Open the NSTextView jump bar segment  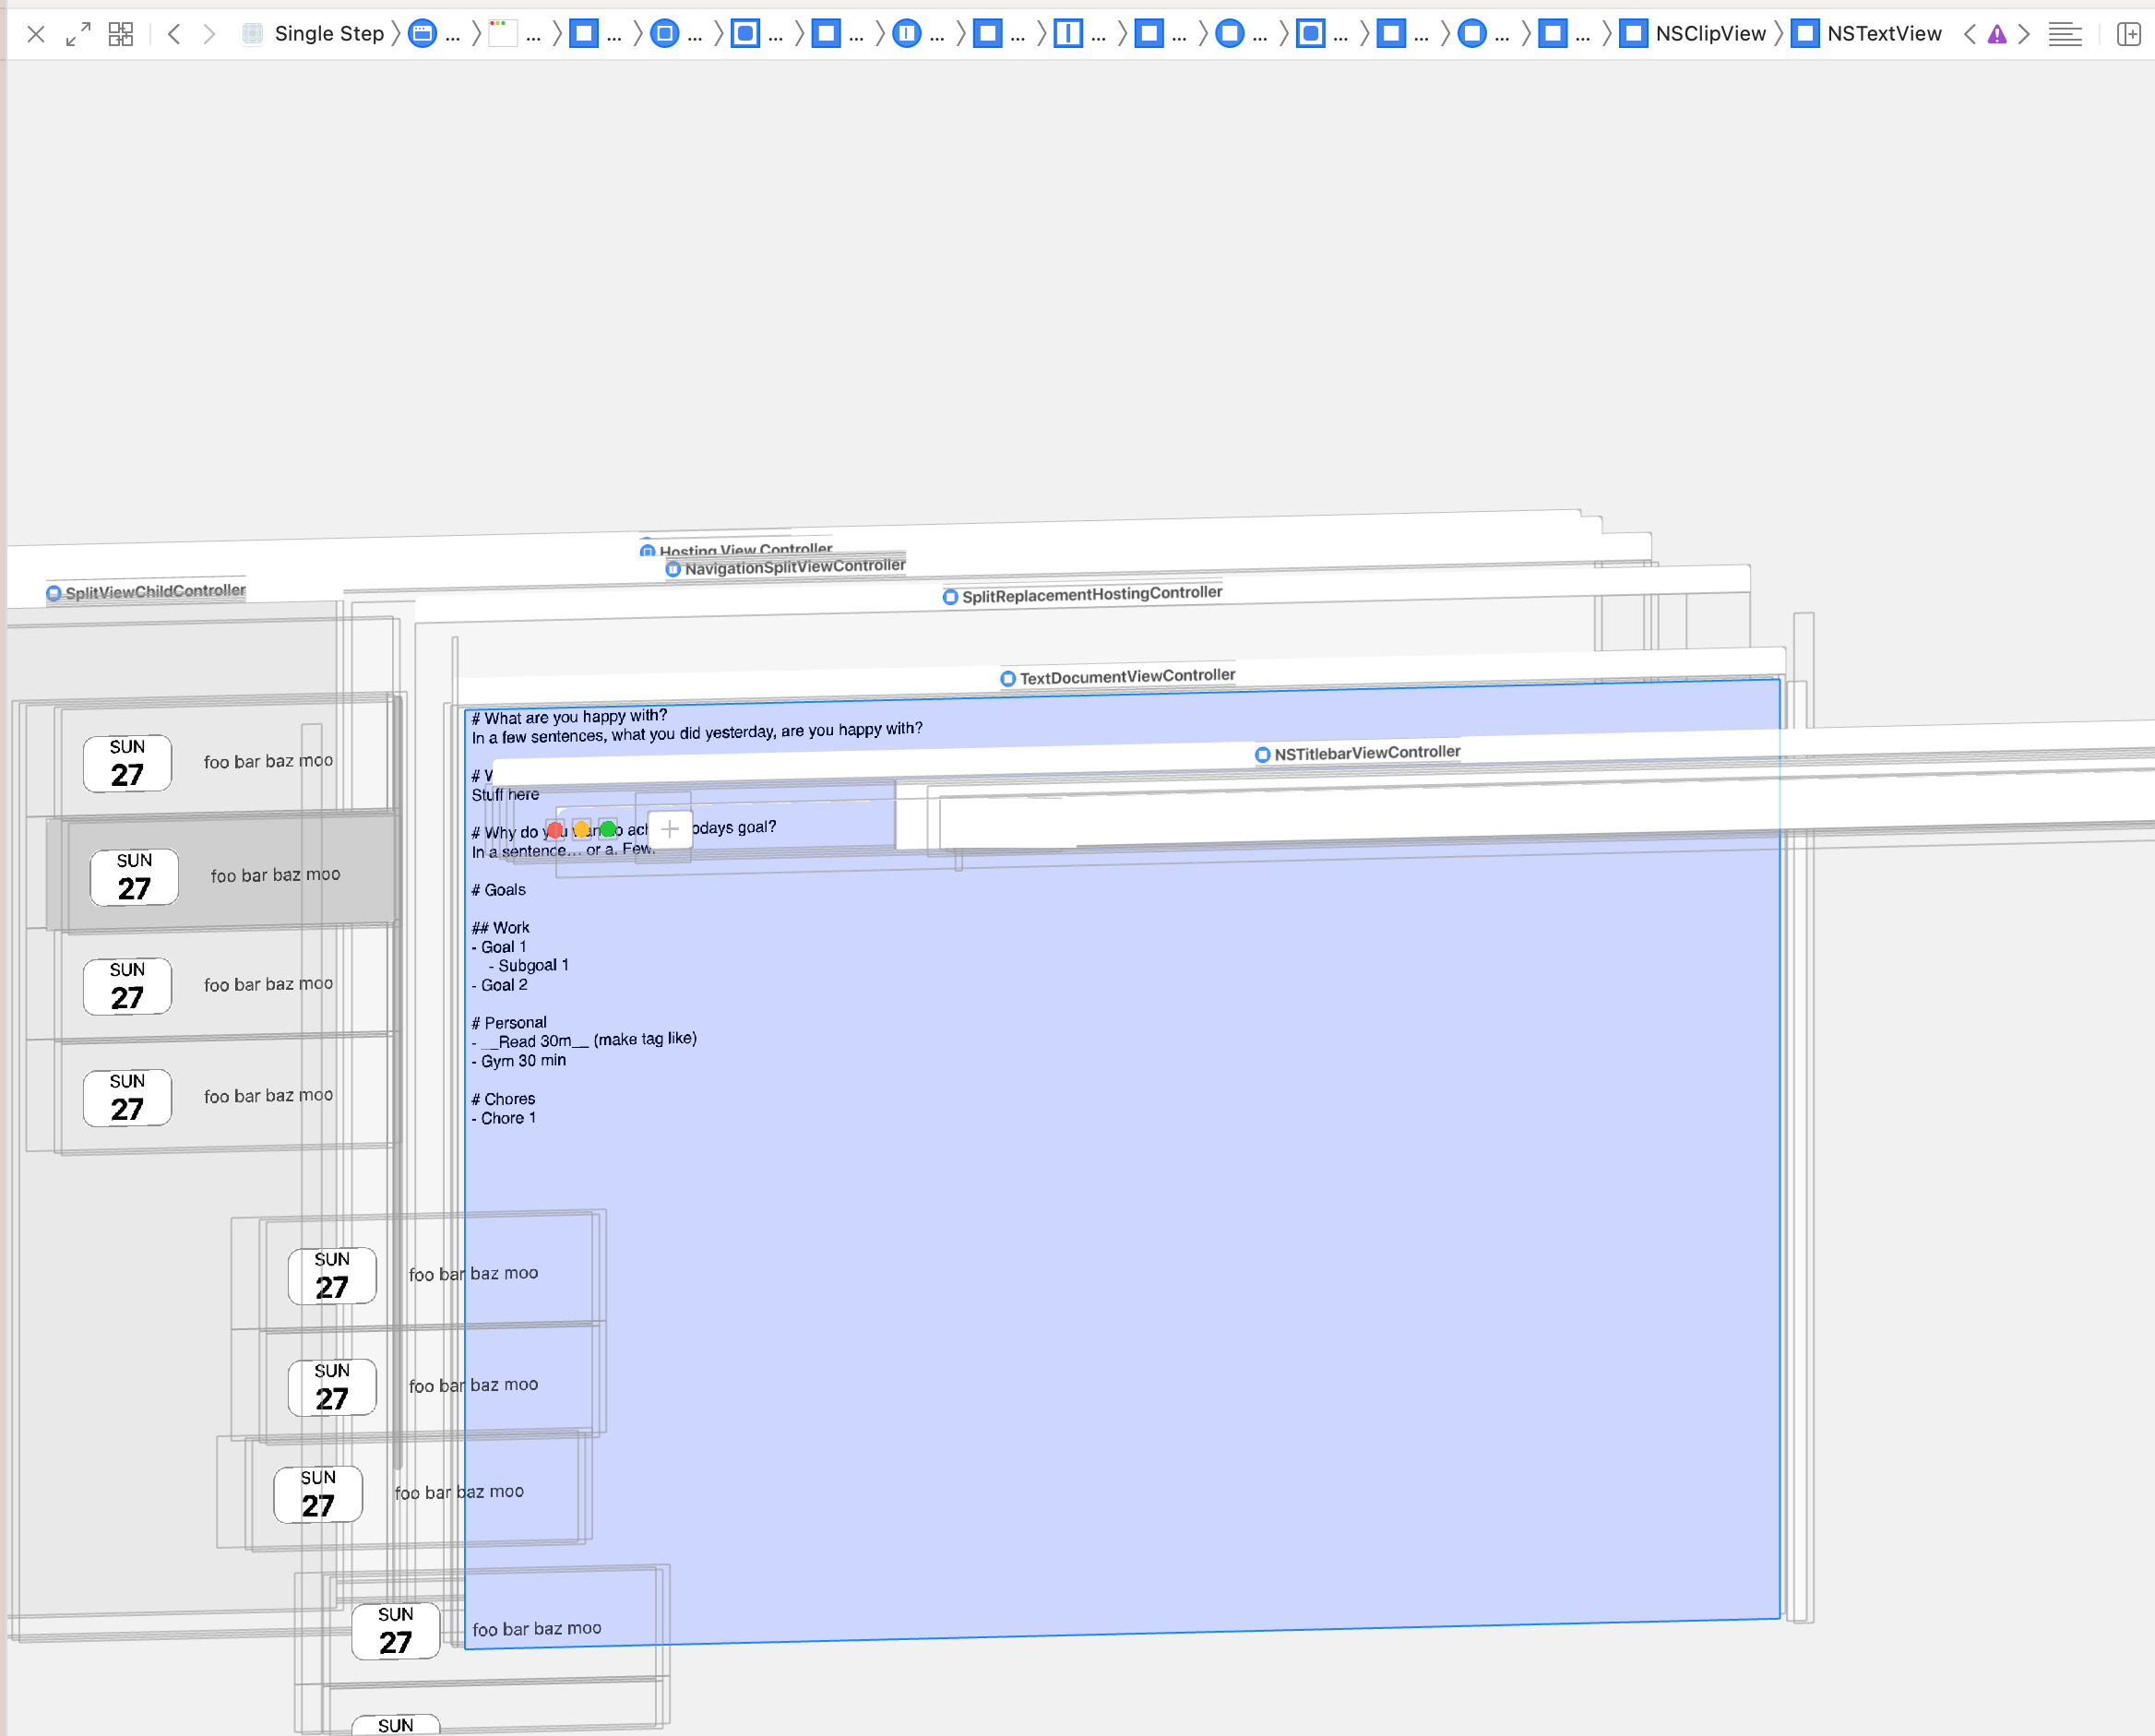(x=1883, y=34)
